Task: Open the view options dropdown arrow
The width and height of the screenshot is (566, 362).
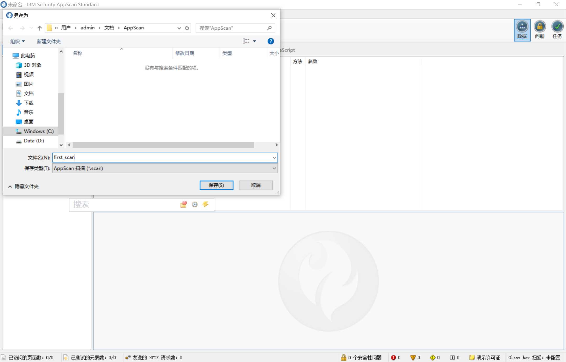Action: point(254,41)
